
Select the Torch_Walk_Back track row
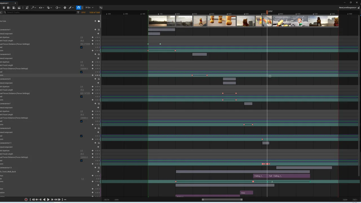point(50,172)
